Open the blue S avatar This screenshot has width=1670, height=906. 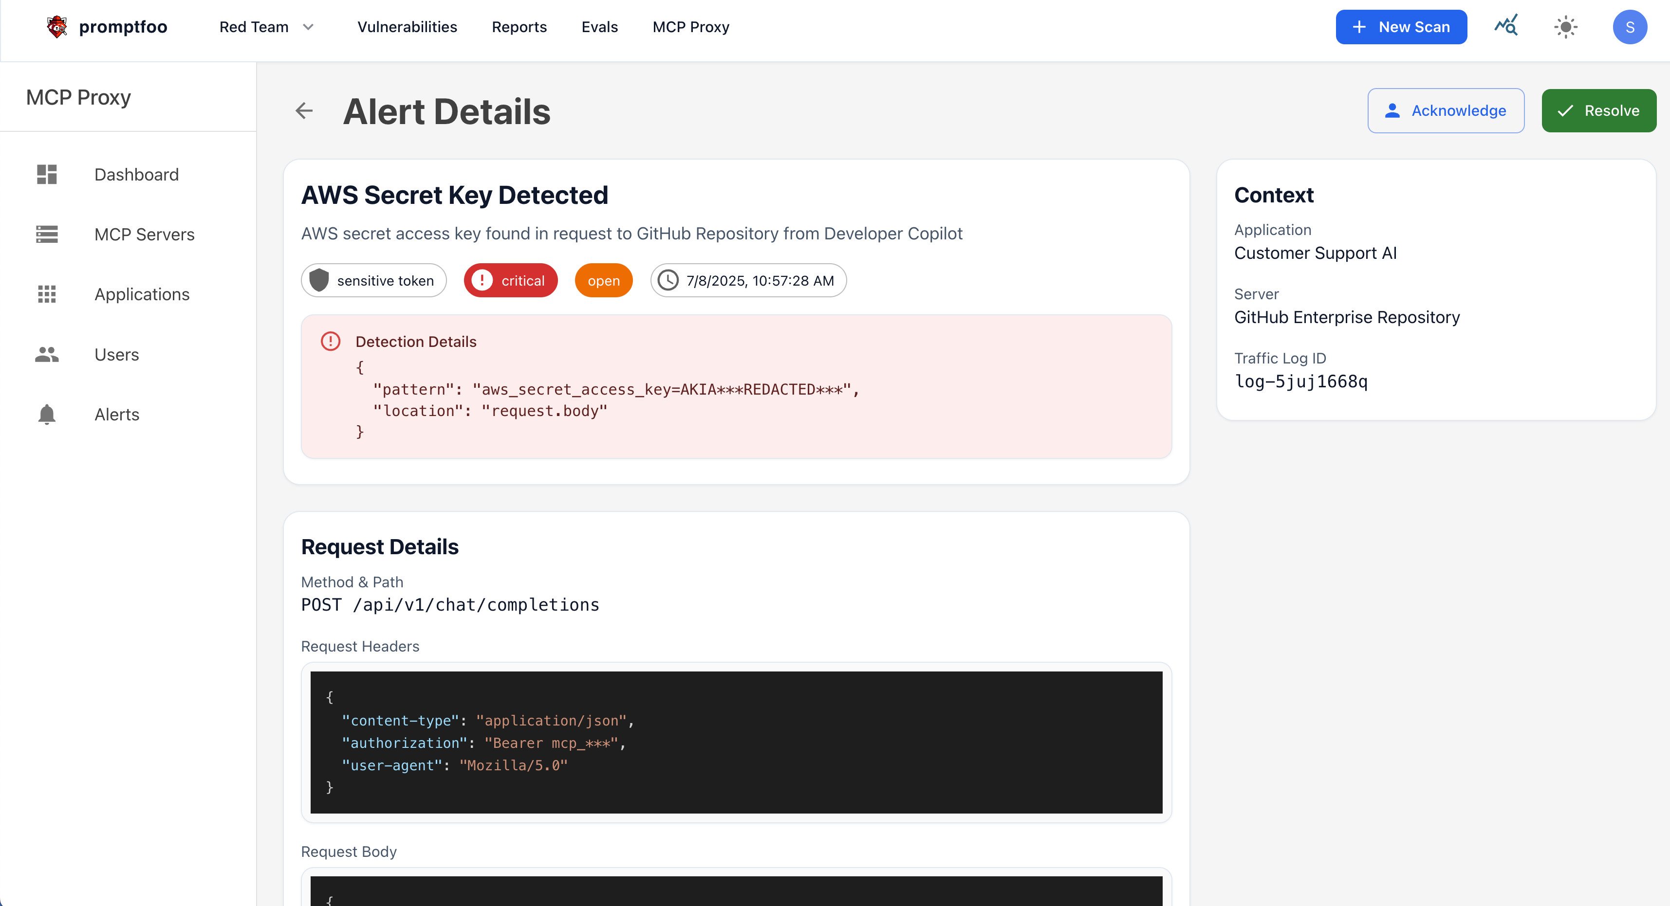(1630, 27)
